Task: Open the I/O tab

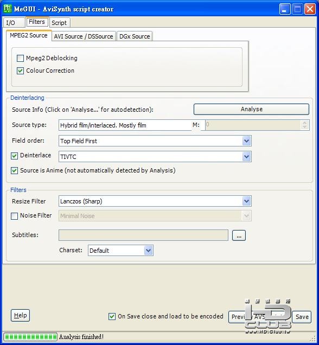Action: [x=14, y=23]
